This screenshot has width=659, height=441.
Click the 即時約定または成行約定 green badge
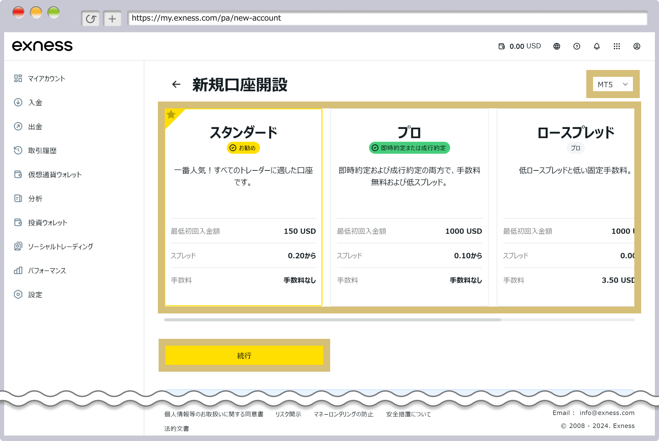pyautogui.click(x=409, y=148)
